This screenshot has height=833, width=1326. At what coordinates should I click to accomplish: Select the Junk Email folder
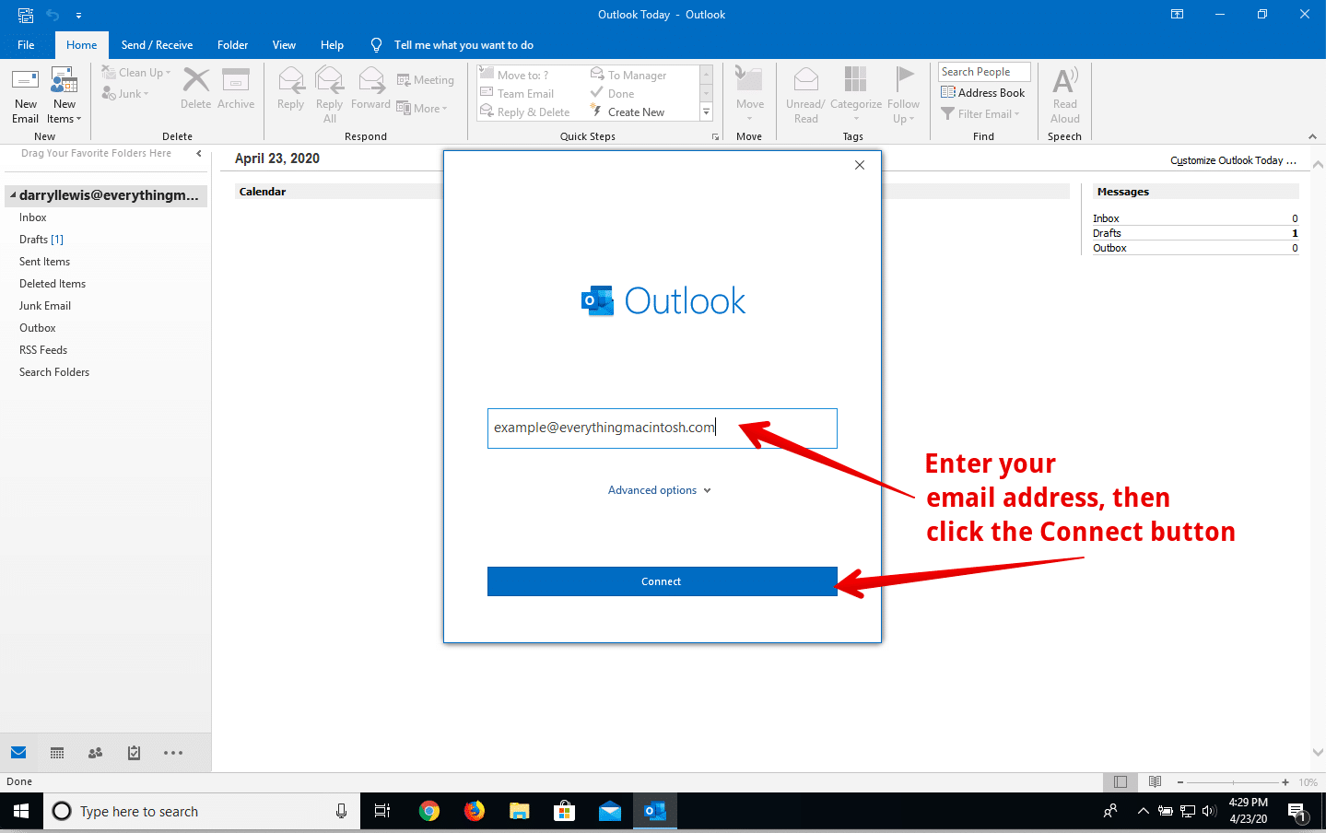[x=45, y=306]
